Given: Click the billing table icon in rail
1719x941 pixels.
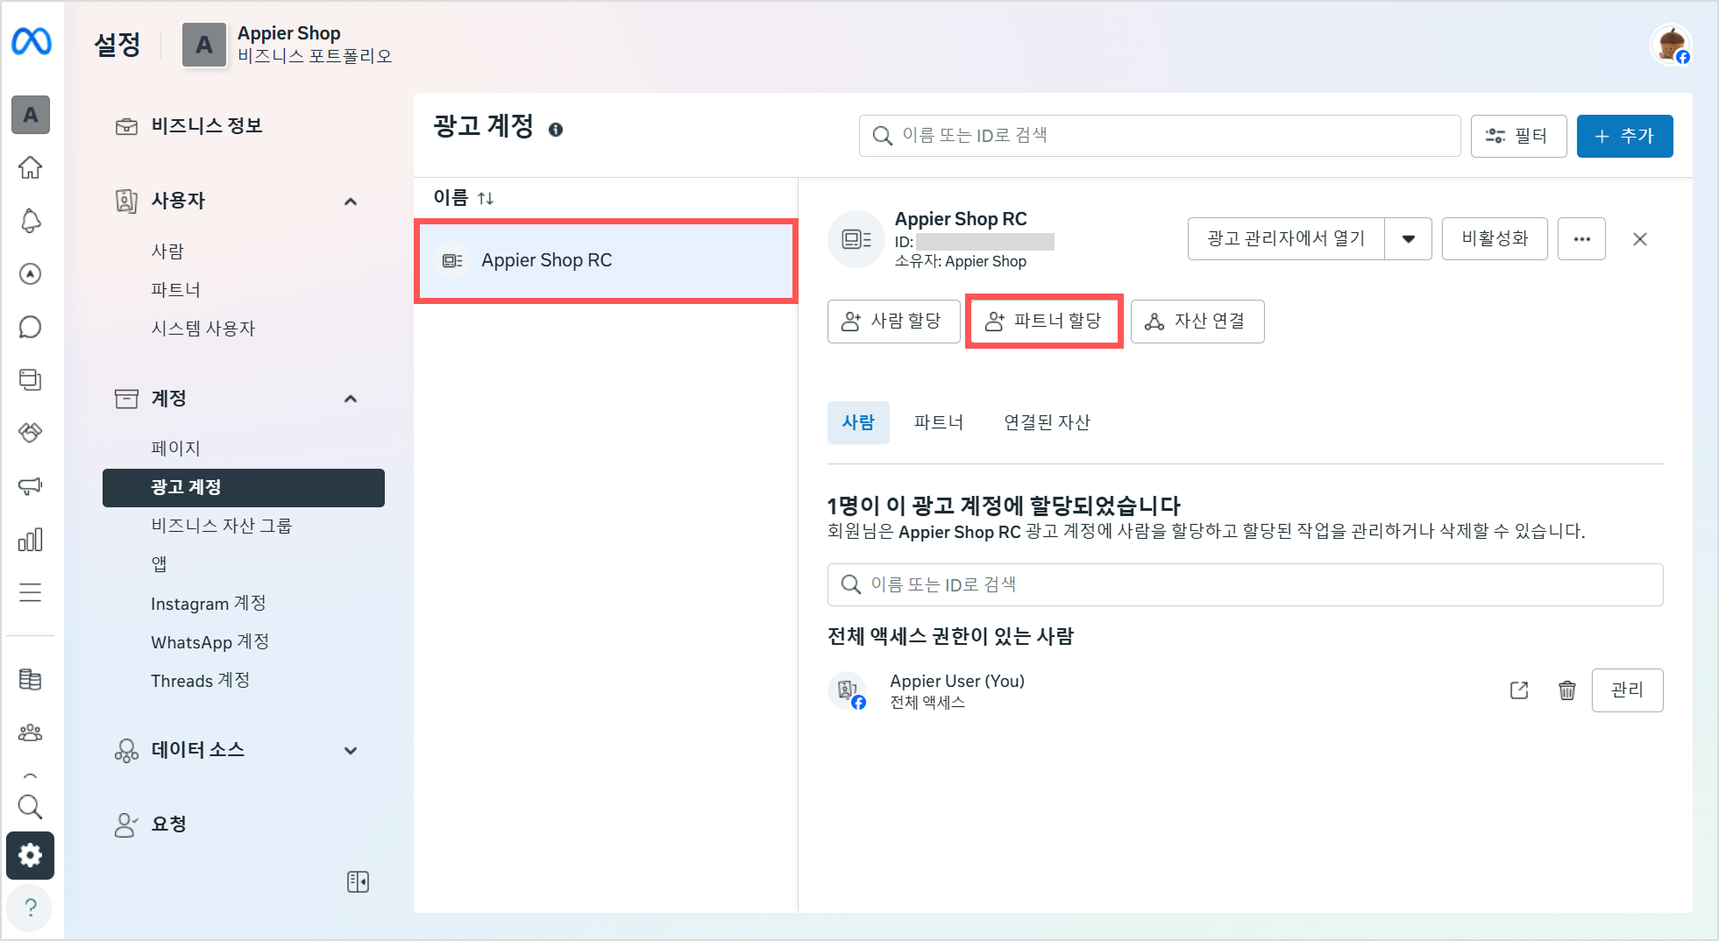Looking at the screenshot, I should coord(31,679).
